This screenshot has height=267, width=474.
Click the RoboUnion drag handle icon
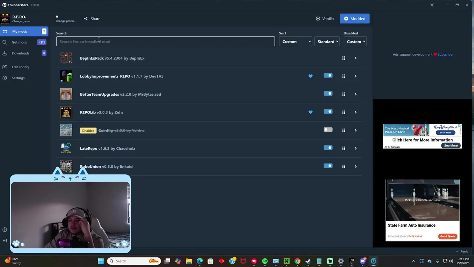click(344, 167)
